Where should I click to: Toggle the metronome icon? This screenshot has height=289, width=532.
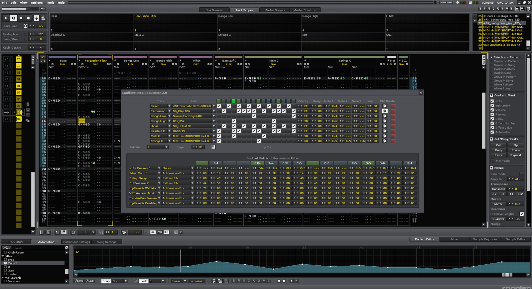point(43,18)
